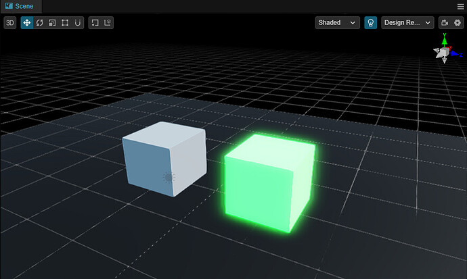
Task: Select the Move transform tool
Action: (27, 22)
